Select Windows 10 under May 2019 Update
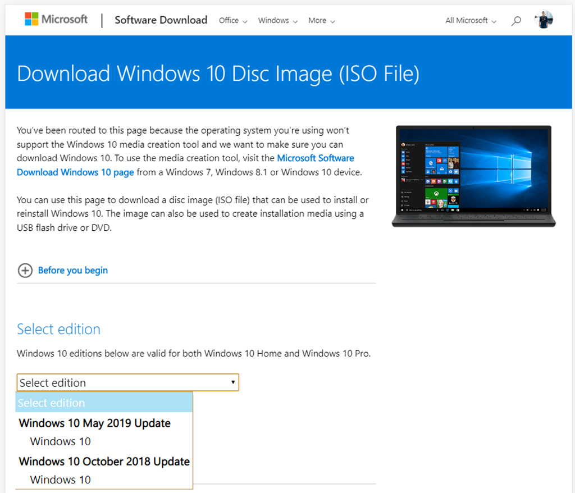The image size is (575, 493). coord(61,441)
